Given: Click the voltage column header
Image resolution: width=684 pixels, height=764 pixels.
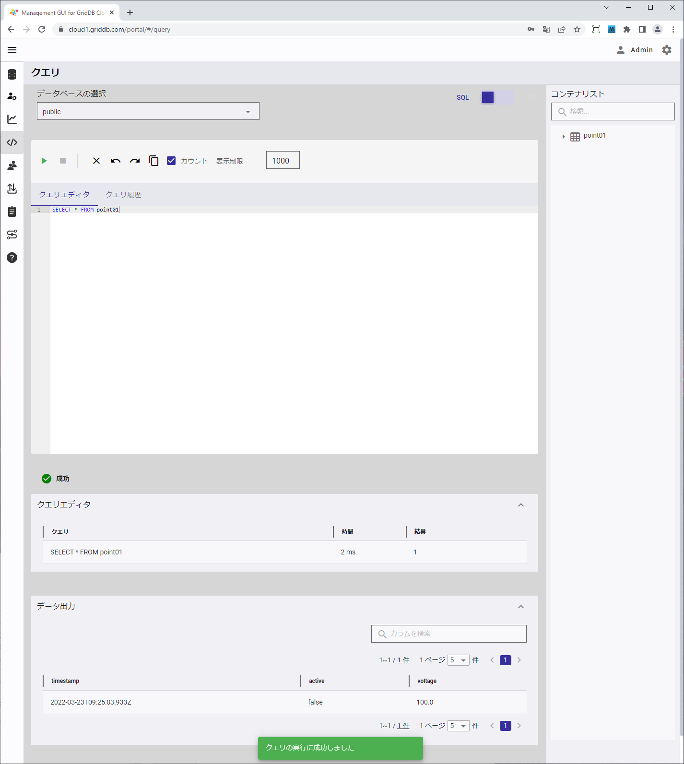Looking at the screenshot, I should (427, 681).
